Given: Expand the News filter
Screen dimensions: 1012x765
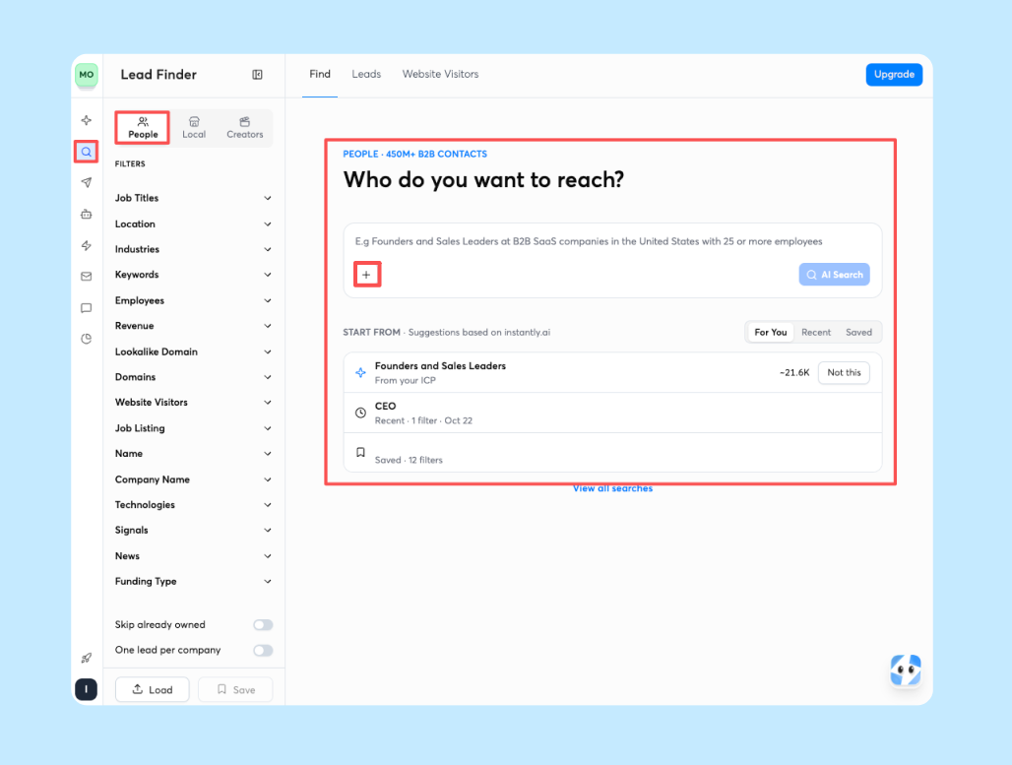Looking at the screenshot, I should (x=194, y=556).
